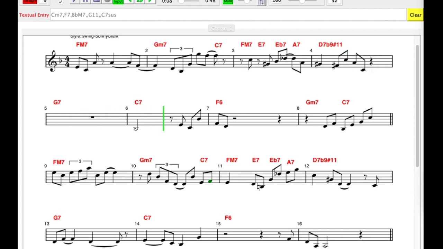Image resolution: width=443 pixels, height=249 pixels.
Task: Select the Eb7 chord in measure 3
Action: pyautogui.click(x=281, y=45)
